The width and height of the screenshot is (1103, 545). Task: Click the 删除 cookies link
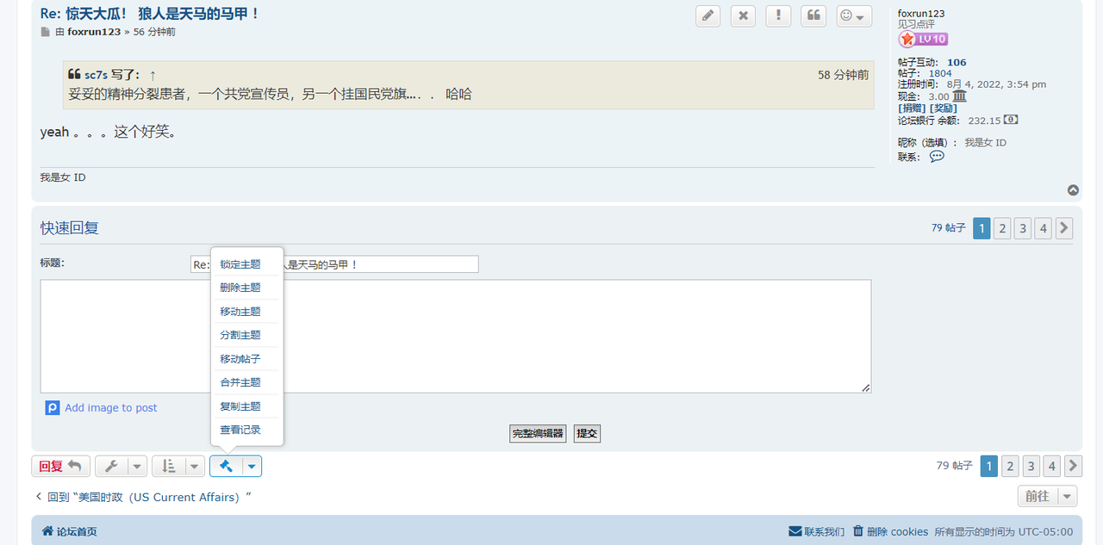[x=897, y=532]
